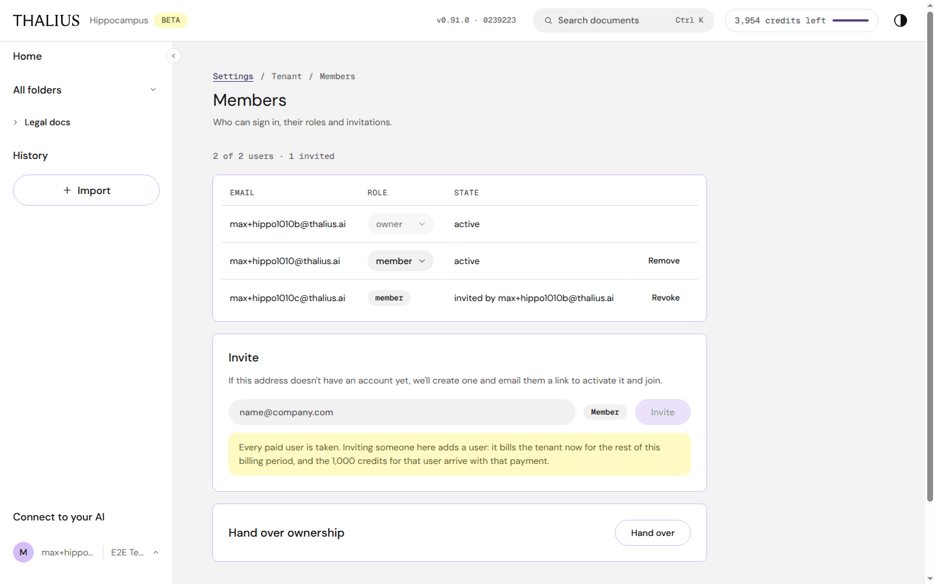Go to Home in the sidebar
935x584 pixels.
click(27, 56)
